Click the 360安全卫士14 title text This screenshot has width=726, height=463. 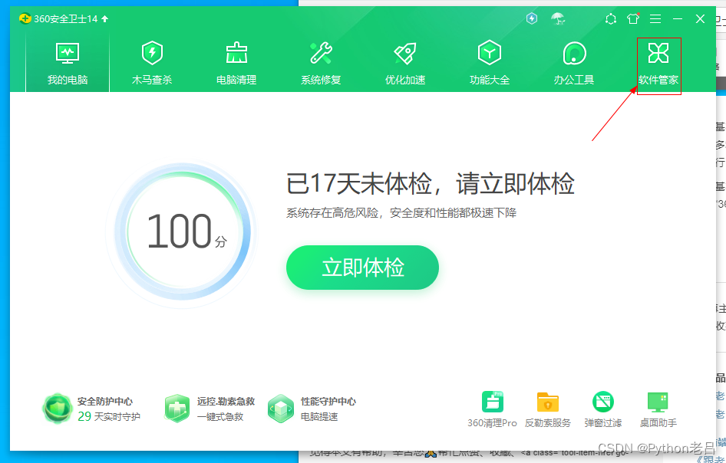pos(66,19)
